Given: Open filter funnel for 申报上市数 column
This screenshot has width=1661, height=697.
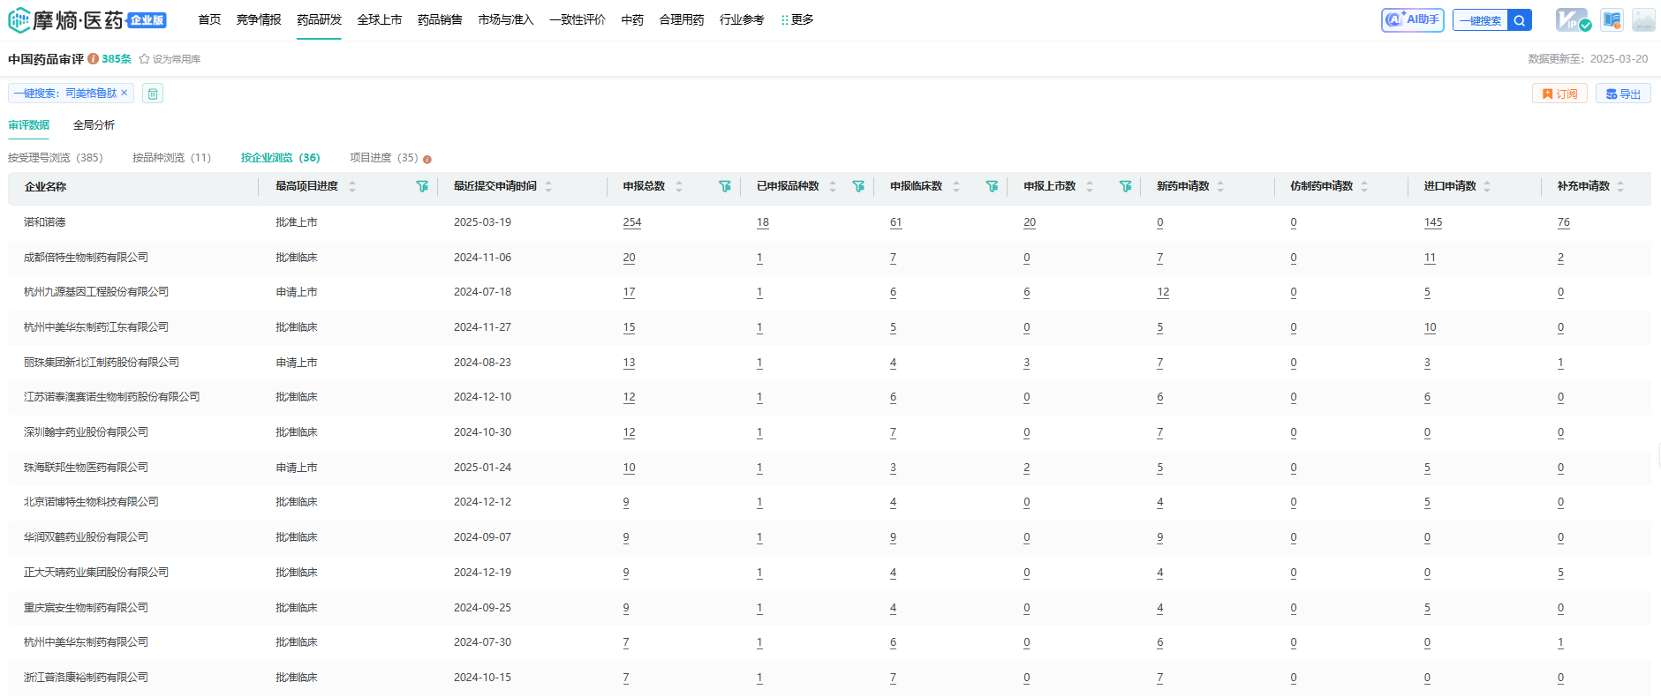Looking at the screenshot, I should pyautogui.click(x=1125, y=186).
